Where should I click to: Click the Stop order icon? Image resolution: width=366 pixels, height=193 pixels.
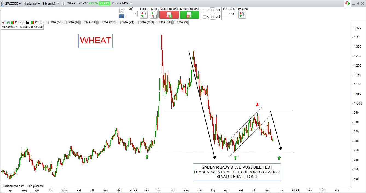pos(154,15)
